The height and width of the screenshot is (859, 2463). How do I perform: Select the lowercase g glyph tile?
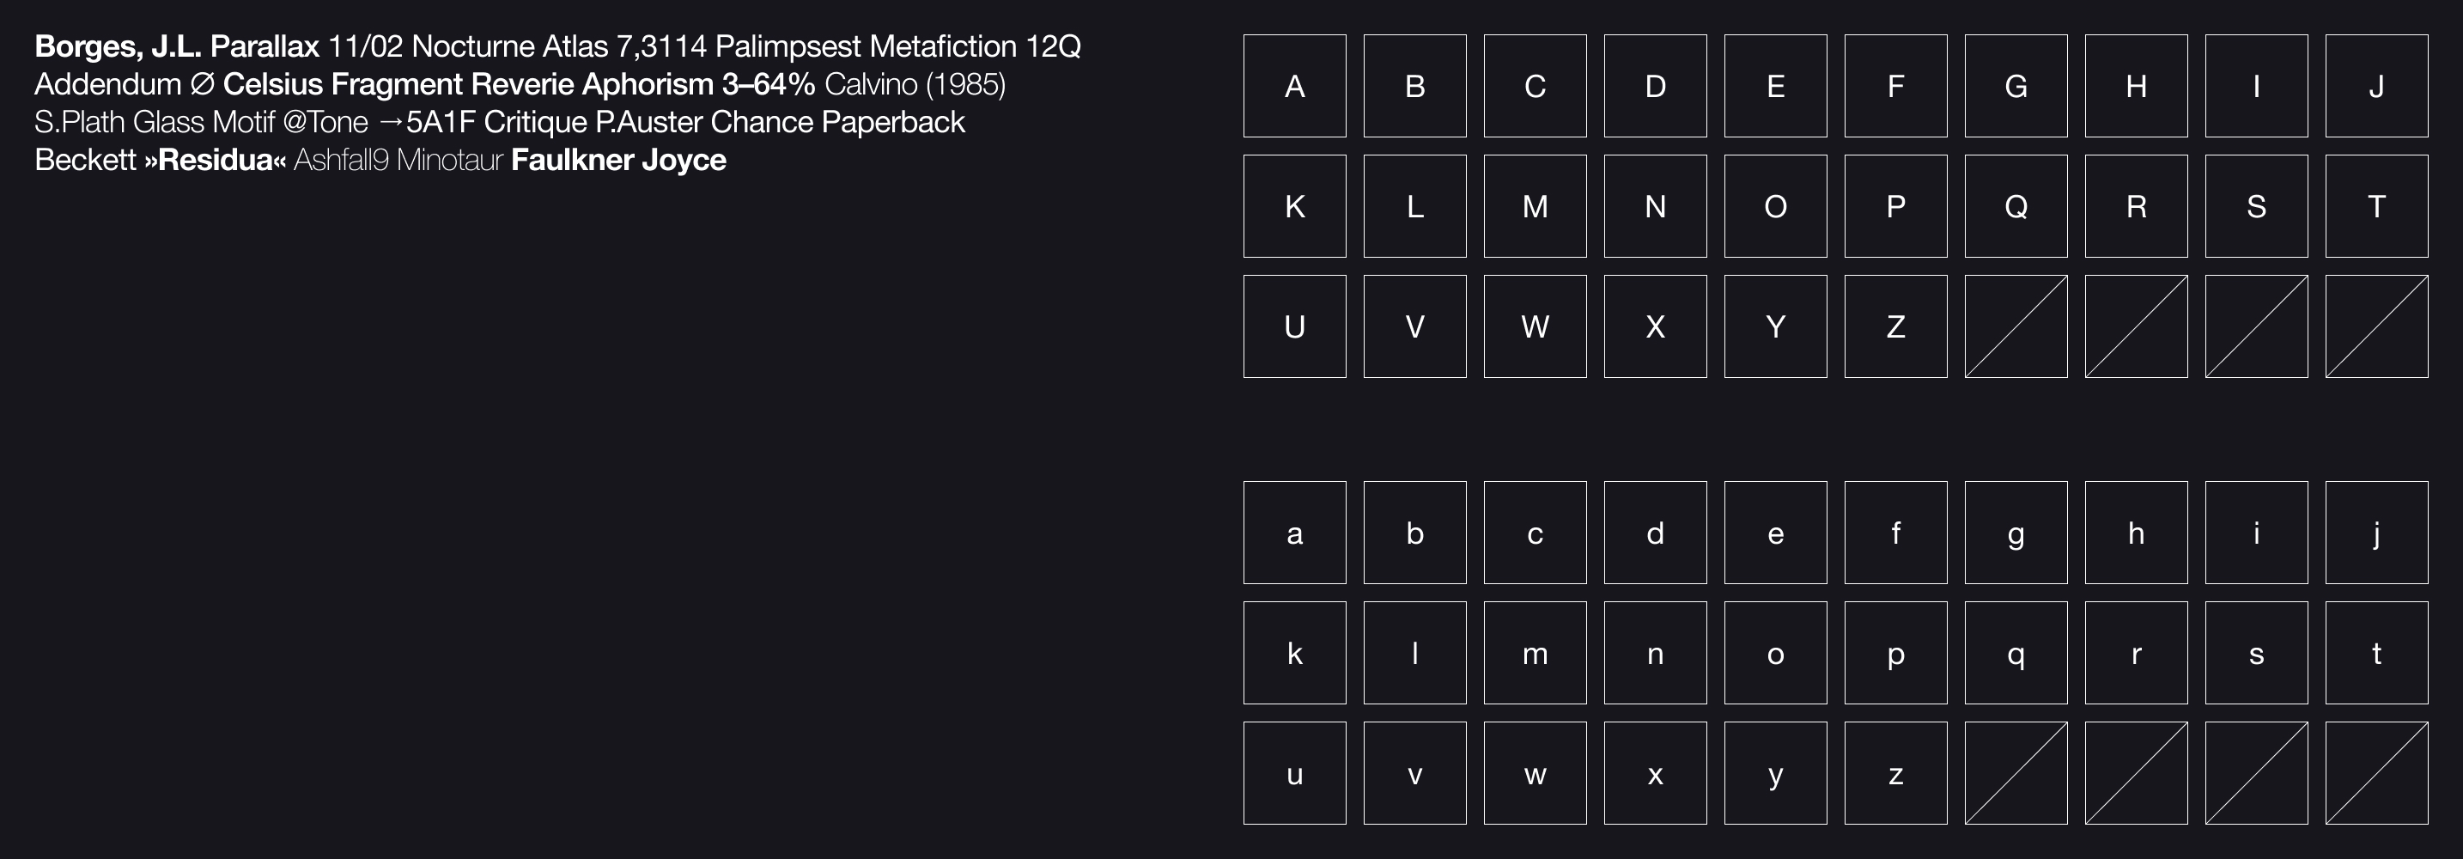[2016, 533]
